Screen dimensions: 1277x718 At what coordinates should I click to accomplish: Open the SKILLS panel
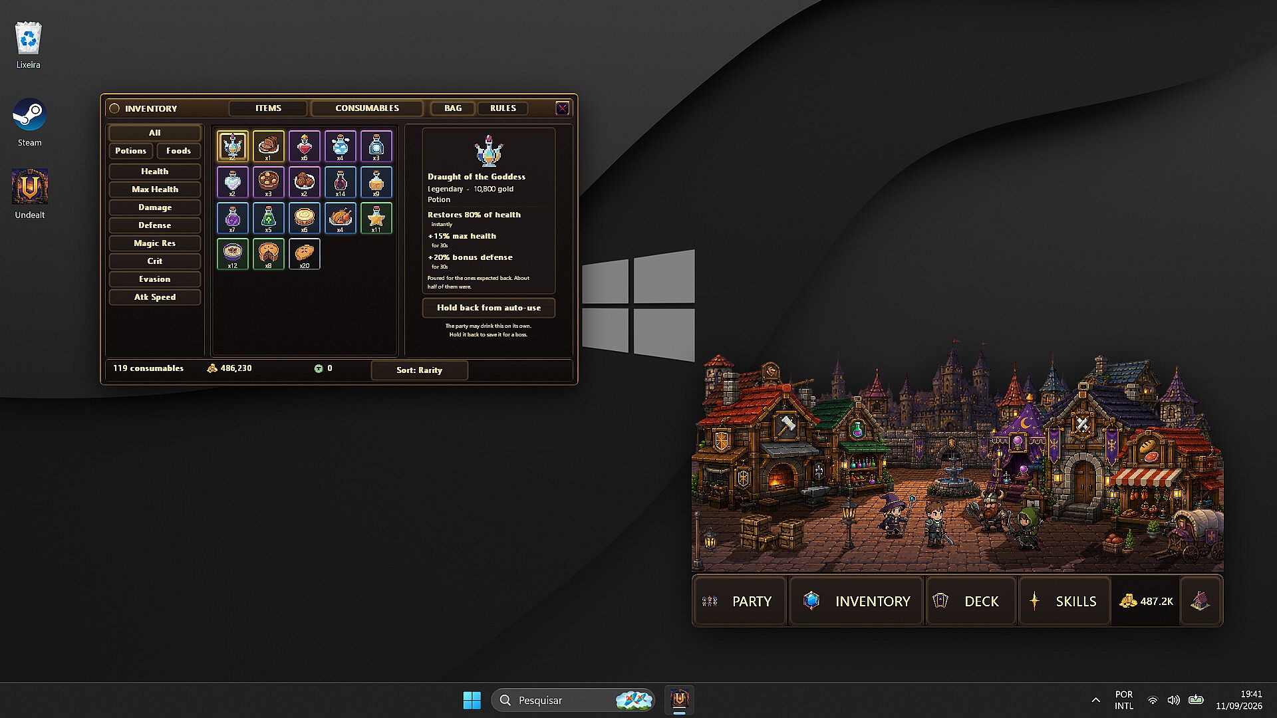1065,601
